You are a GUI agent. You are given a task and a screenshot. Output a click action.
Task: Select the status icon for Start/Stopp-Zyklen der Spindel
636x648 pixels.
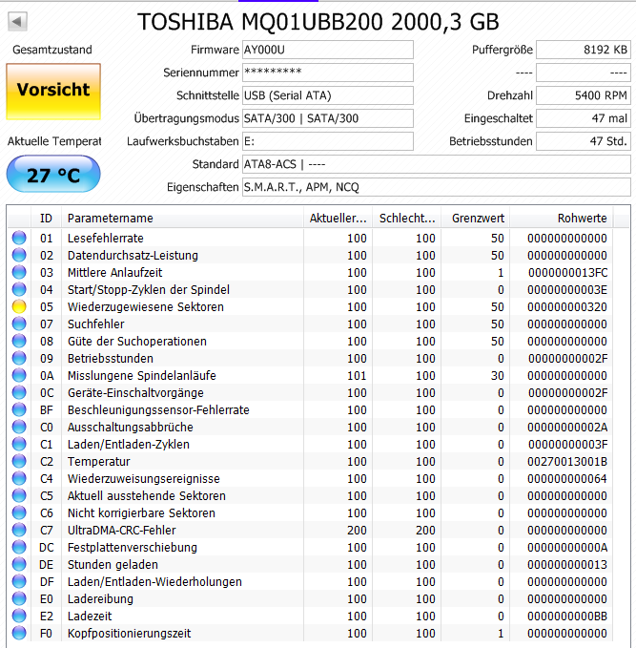pyautogui.click(x=19, y=289)
